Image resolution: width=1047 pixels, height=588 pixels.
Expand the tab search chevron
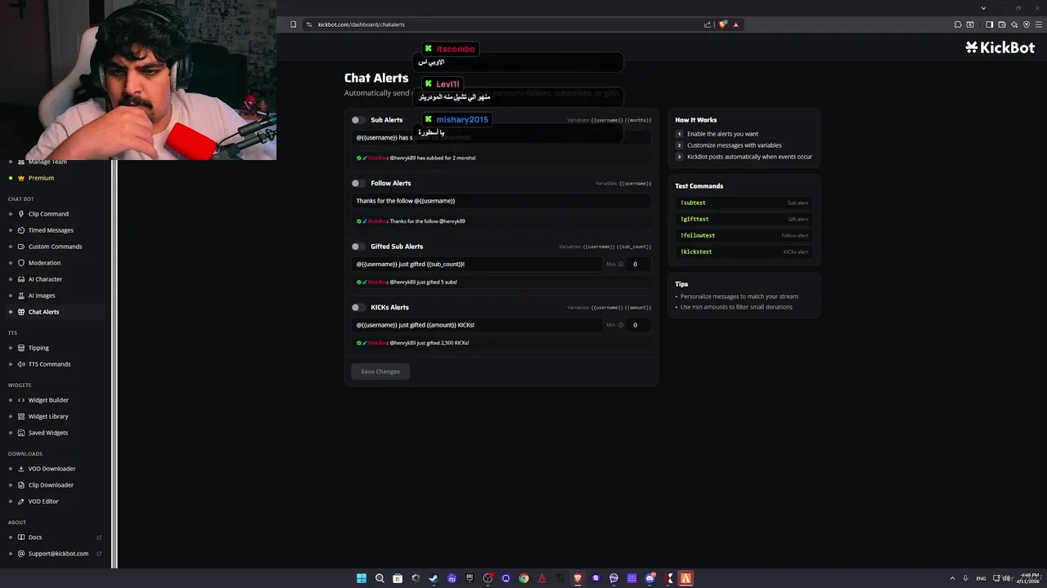[x=983, y=8]
